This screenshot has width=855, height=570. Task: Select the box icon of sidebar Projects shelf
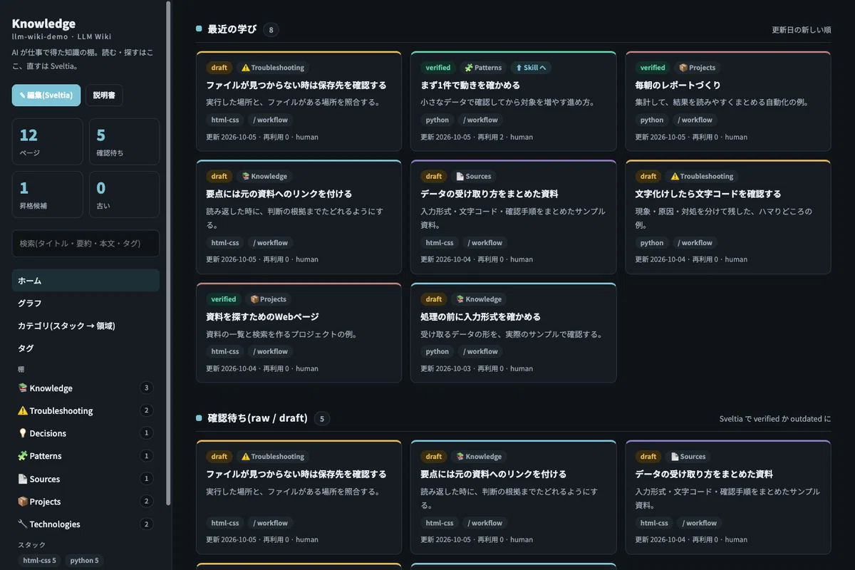pyautogui.click(x=22, y=502)
